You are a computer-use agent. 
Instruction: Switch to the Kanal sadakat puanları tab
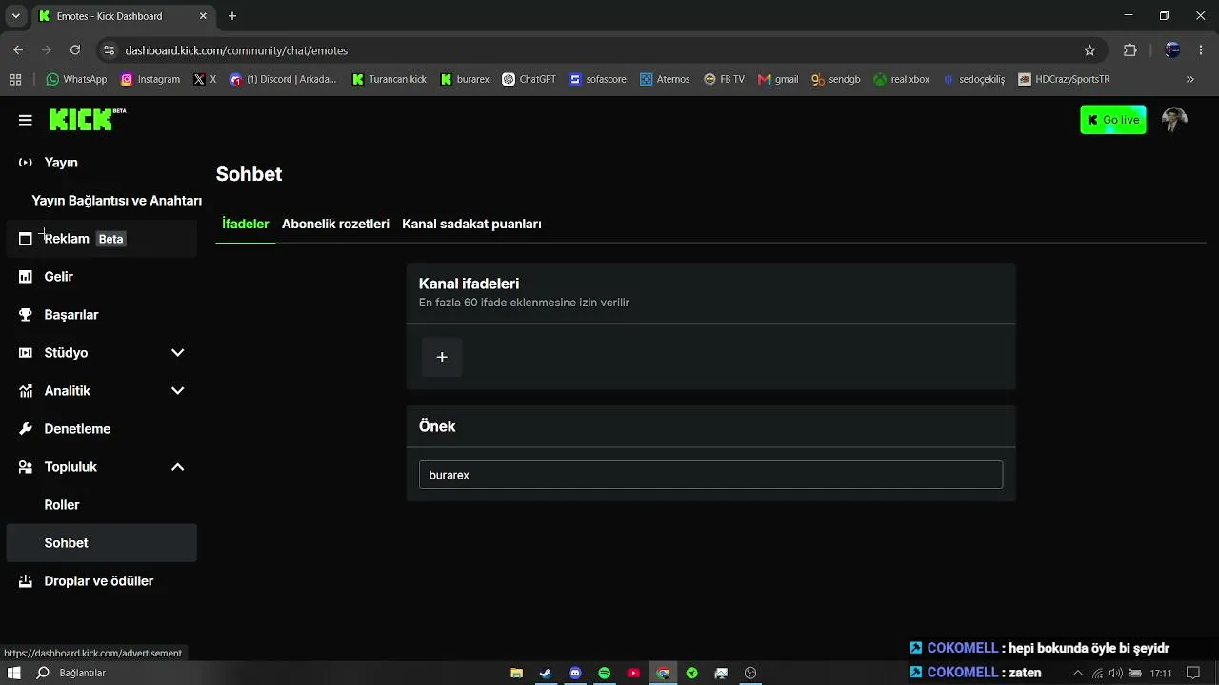click(471, 224)
